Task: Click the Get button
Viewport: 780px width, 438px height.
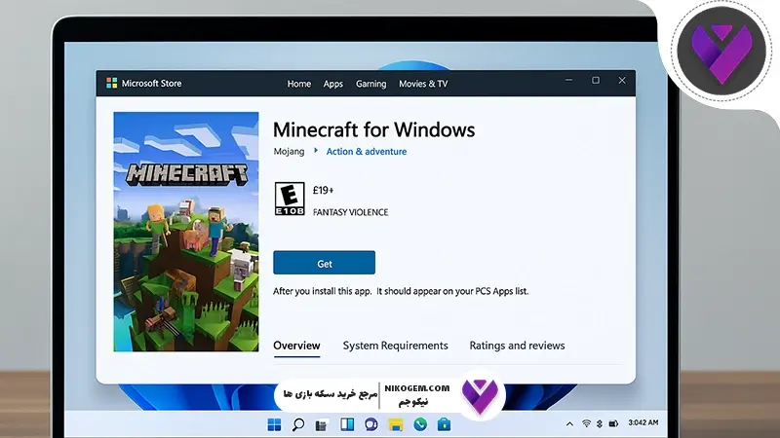Action: [324, 263]
